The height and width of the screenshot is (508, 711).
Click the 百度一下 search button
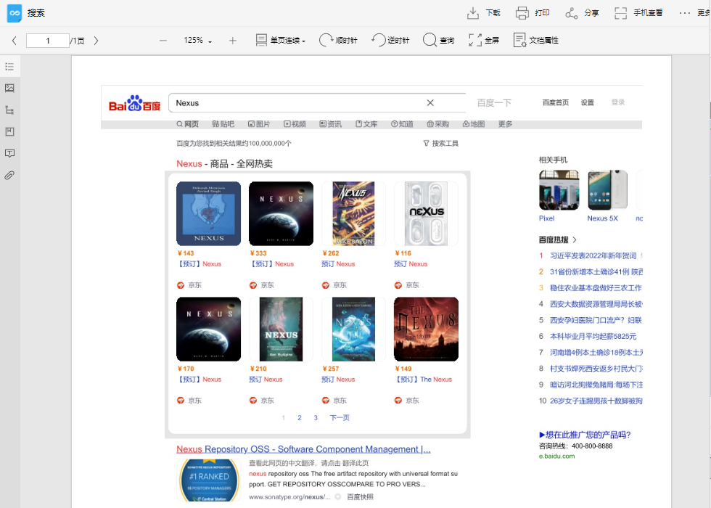point(494,103)
